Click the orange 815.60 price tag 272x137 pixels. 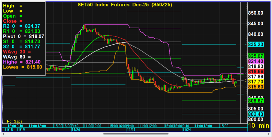pos(256,86)
